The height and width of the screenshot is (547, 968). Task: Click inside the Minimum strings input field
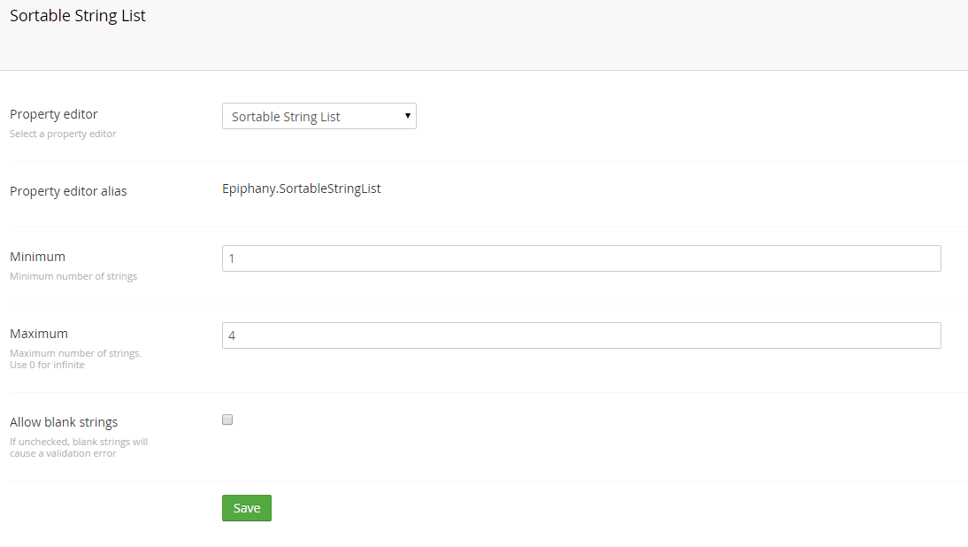coord(581,258)
